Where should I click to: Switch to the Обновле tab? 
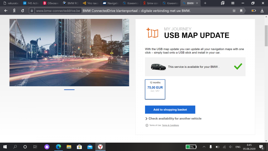(x=51, y=3)
